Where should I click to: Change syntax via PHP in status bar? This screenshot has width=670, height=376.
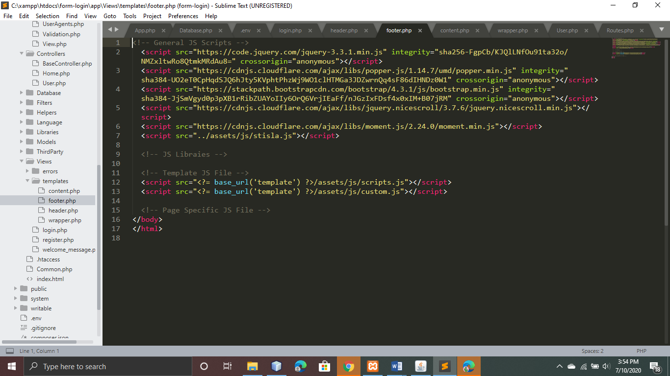(x=642, y=351)
